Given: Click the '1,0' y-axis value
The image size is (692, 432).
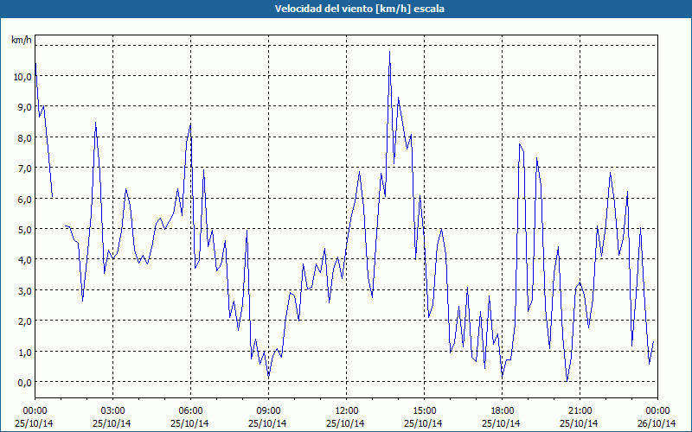Looking at the screenshot, I should pos(24,352).
